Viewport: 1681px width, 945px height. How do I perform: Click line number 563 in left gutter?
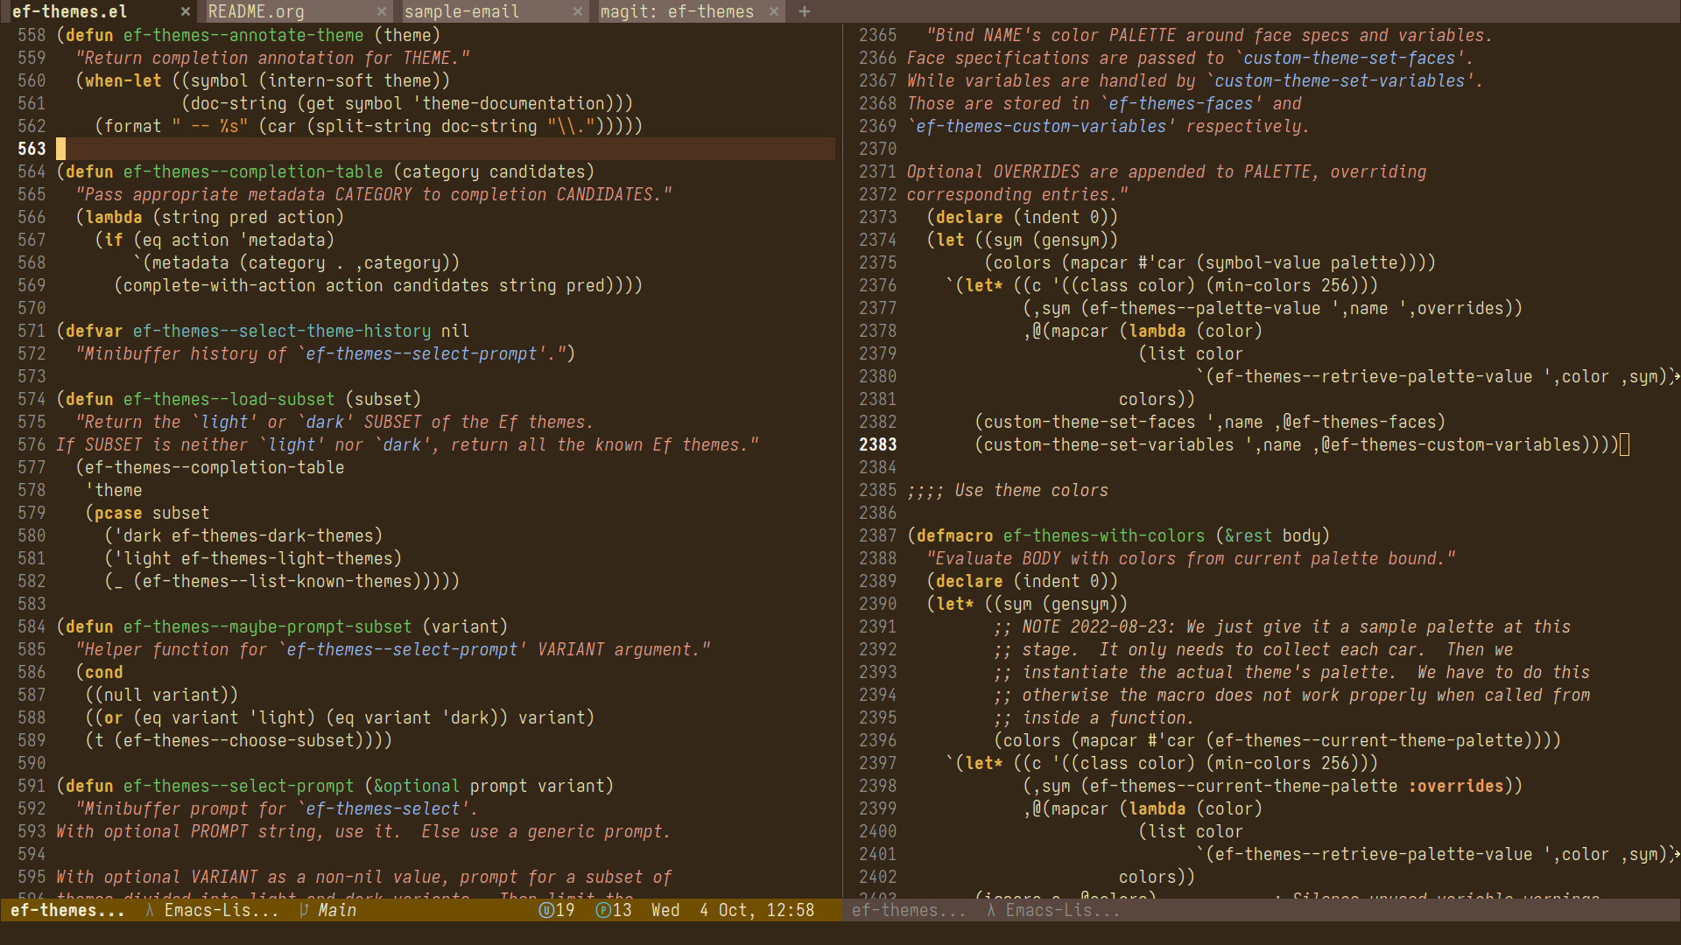point(32,149)
